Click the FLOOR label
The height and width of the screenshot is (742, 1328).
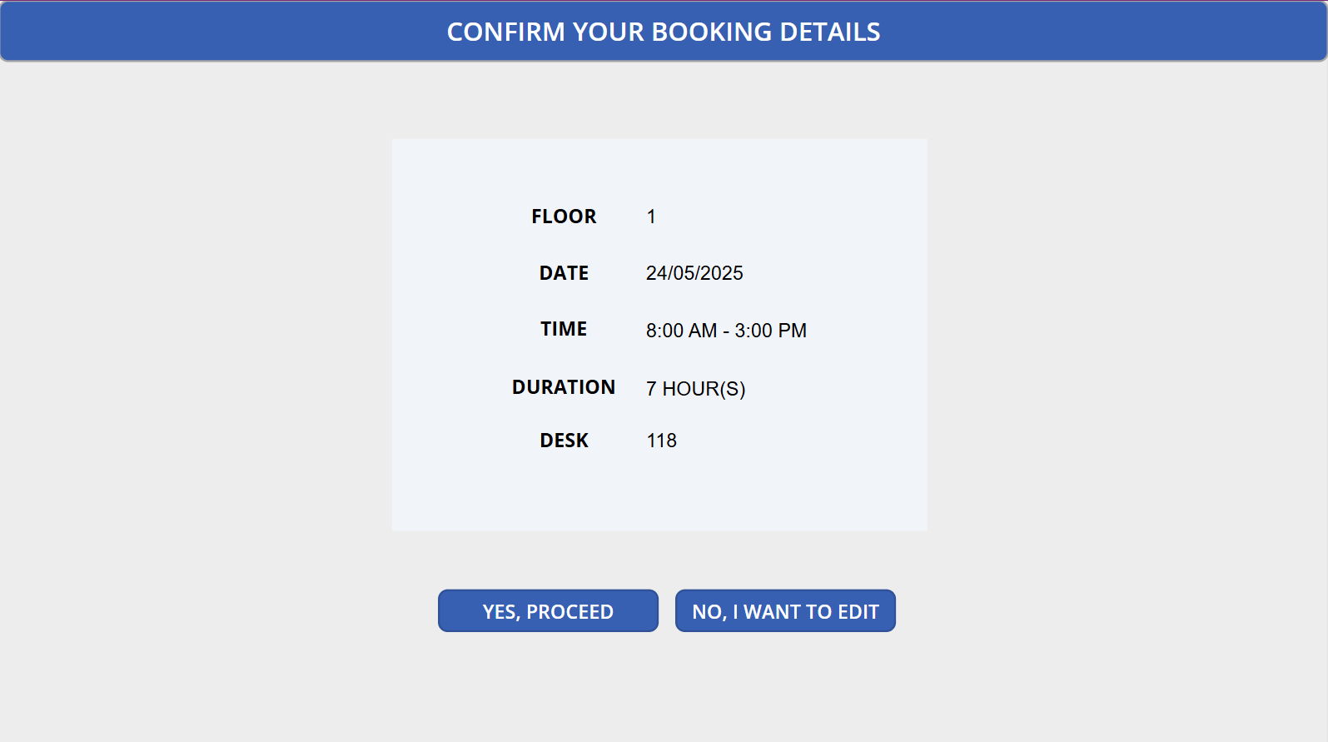click(x=564, y=217)
